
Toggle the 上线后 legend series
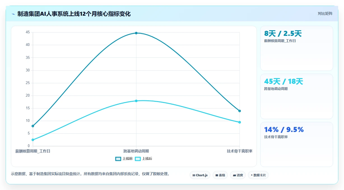pyautogui.click(x=144, y=159)
